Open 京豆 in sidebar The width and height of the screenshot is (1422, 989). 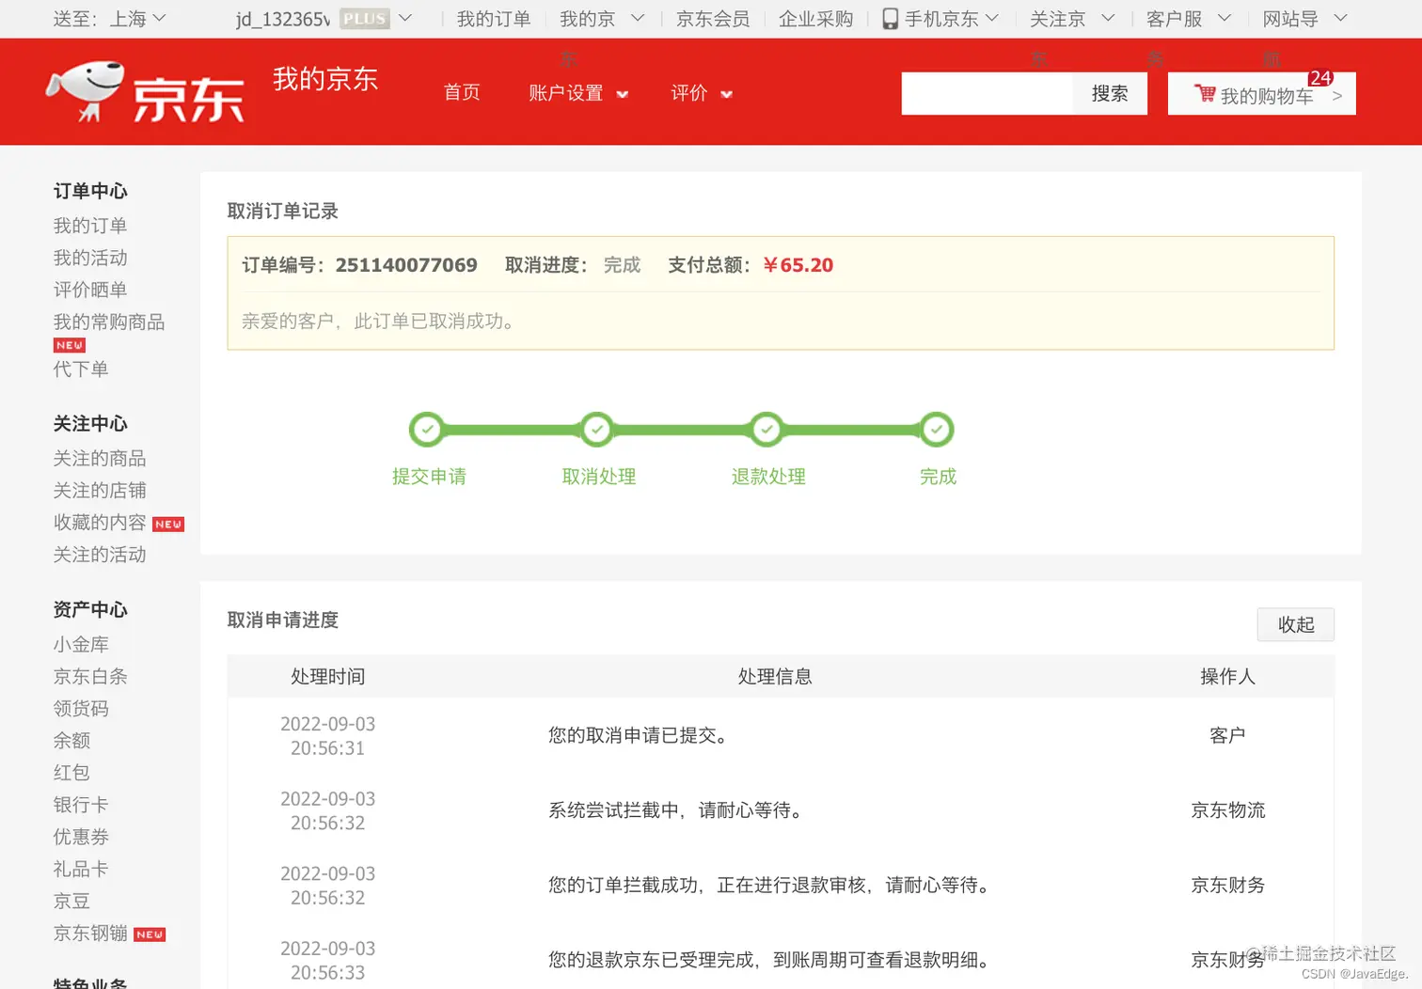[x=71, y=900]
